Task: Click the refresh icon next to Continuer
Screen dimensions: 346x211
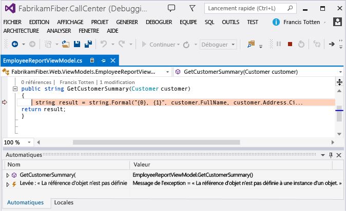Action: point(186,45)
